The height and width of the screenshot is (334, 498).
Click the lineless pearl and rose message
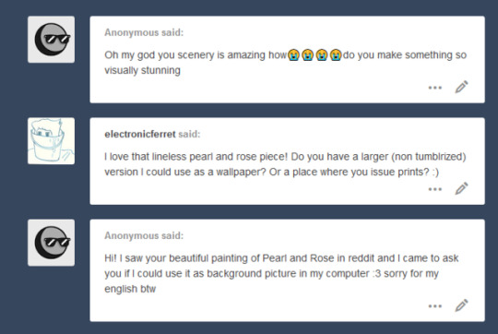click(285, 164)
